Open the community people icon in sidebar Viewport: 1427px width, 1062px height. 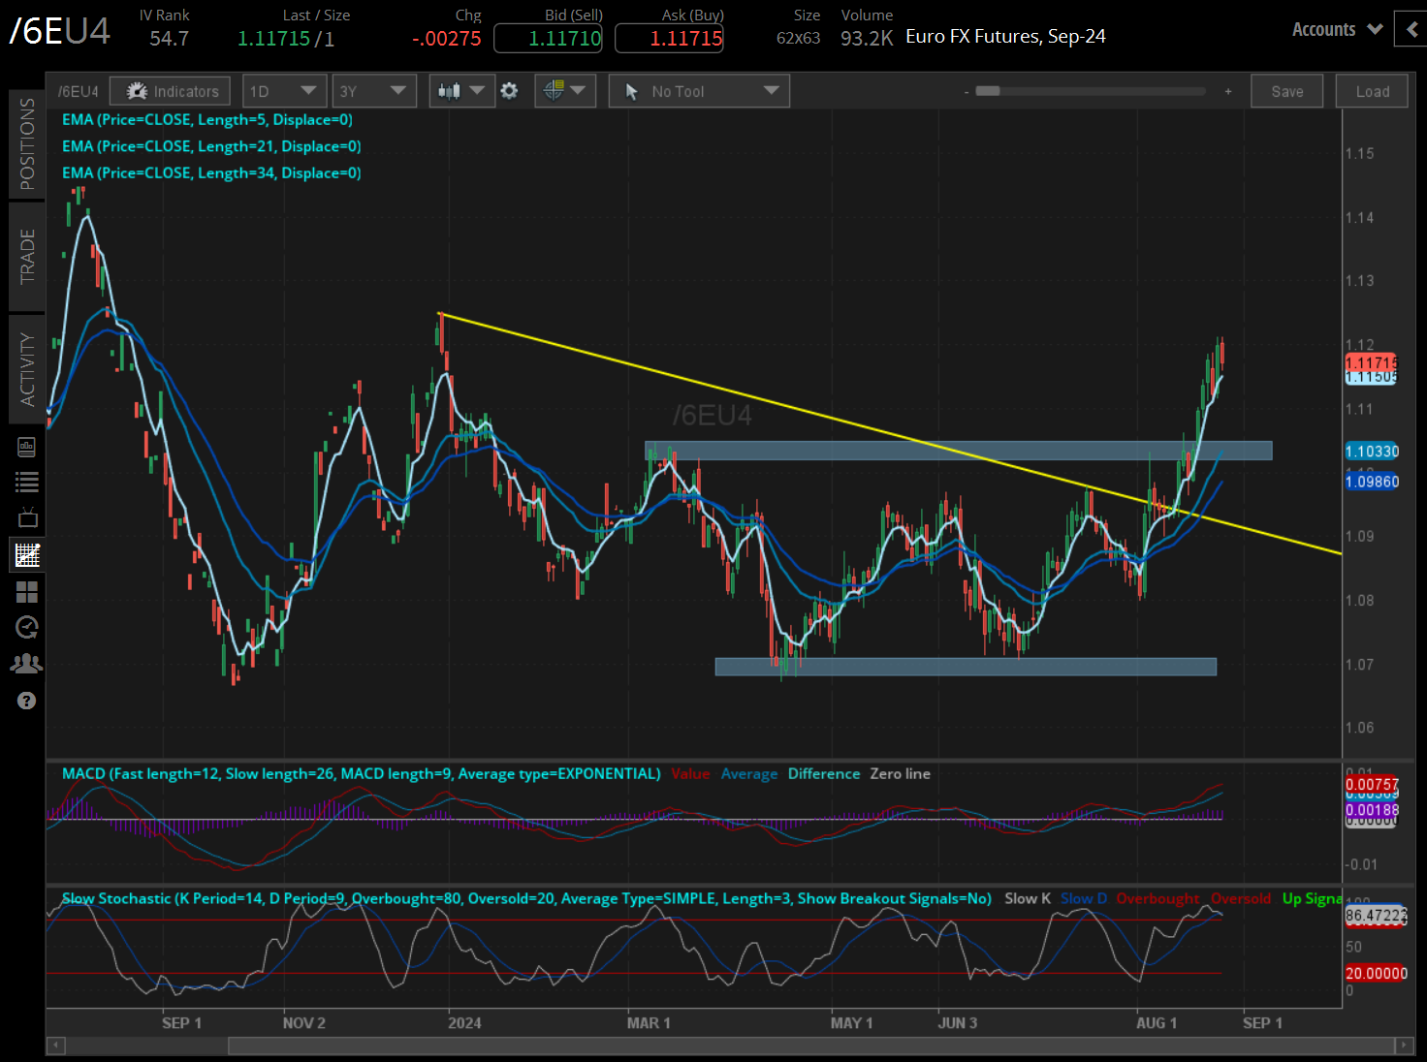click(x=26, y=664)
